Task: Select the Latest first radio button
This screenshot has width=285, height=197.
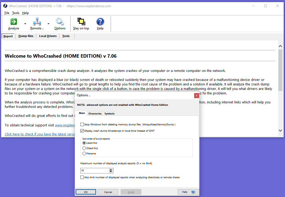Action: tap(84, 143)
